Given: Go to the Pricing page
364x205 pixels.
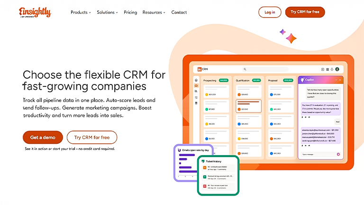Looking at the screenshot, I should pyautogui.click(x=130, y=12).
